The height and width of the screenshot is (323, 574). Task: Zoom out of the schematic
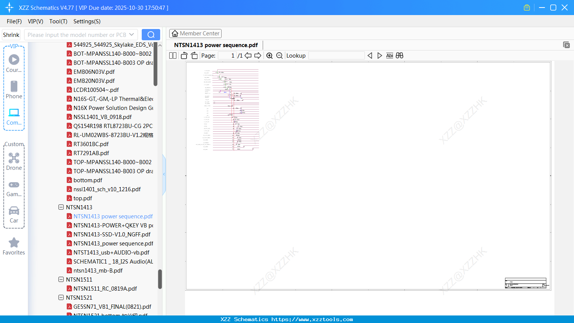[x=279, y=56]
